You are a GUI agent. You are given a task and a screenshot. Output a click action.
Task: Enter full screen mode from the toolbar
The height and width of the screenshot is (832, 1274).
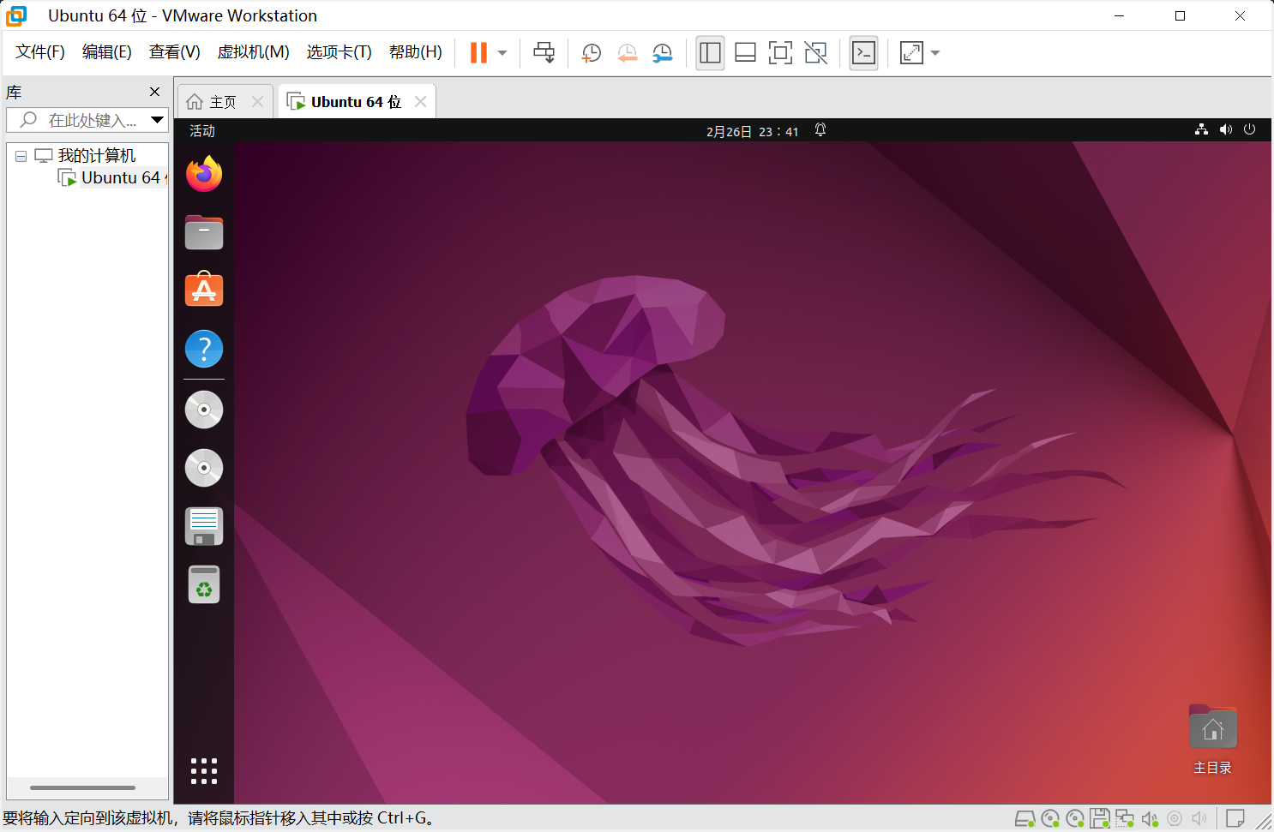coord(780,53)
